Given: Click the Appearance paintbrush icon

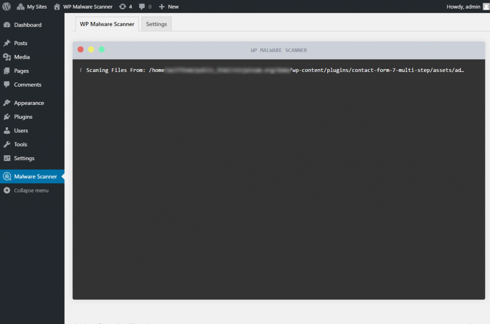Looking at the screenshot, I should point(7,102).
